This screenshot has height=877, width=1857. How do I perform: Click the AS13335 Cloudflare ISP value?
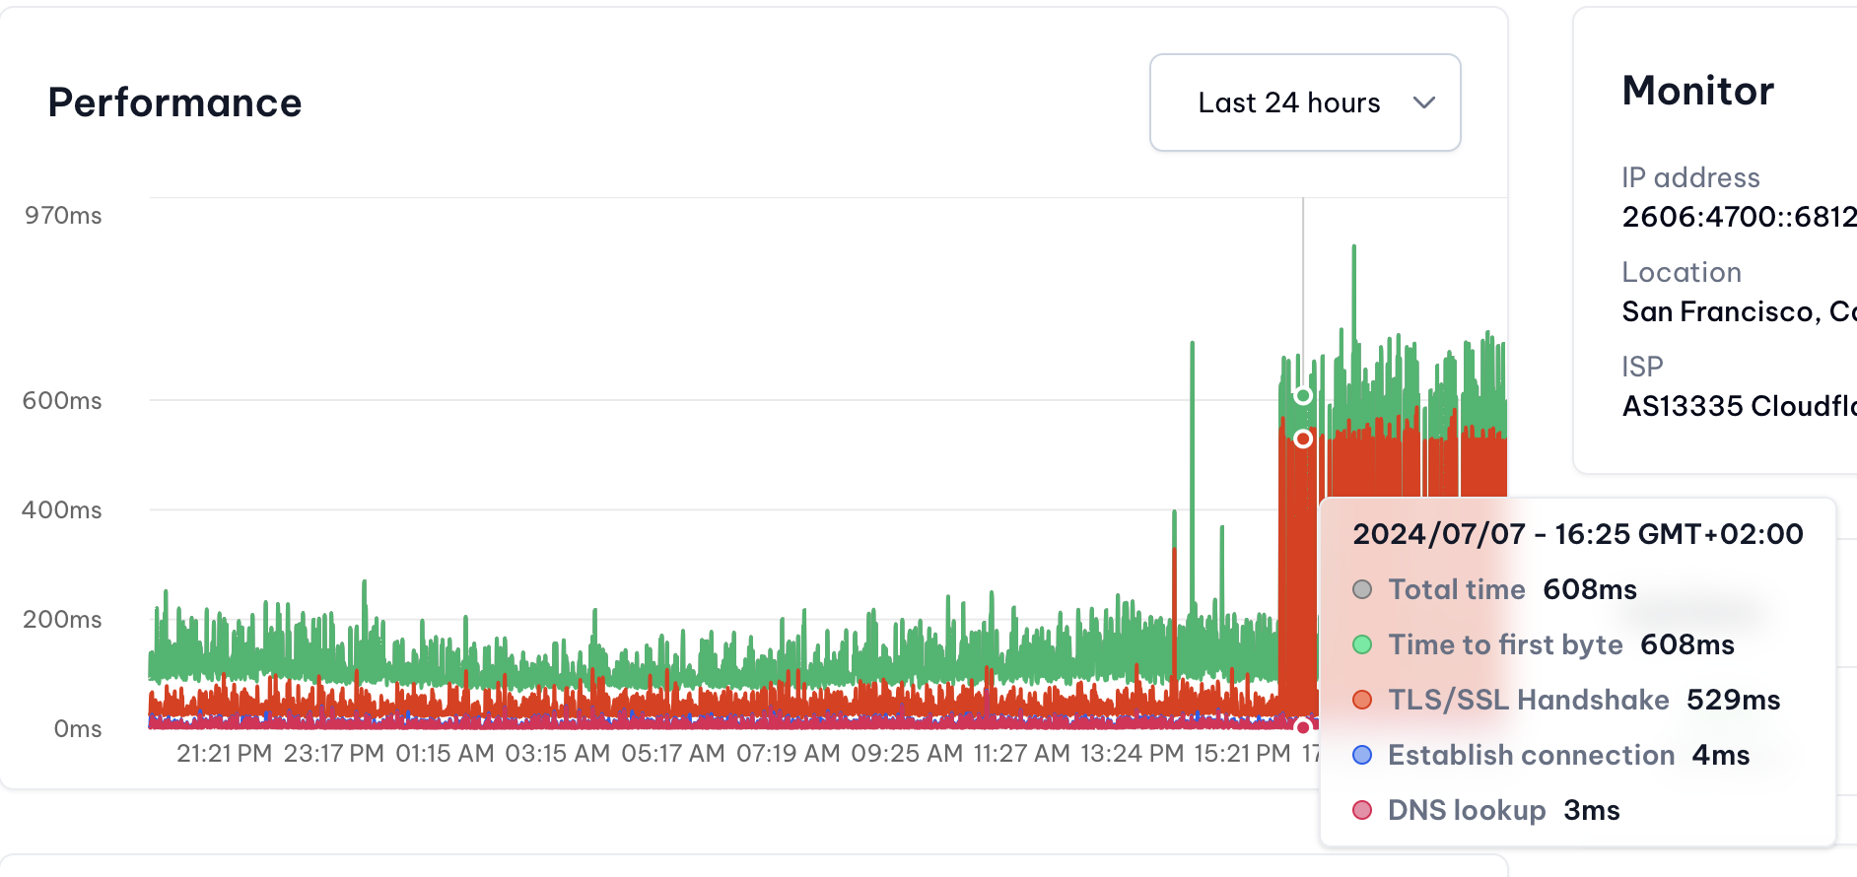[1739, 406]
